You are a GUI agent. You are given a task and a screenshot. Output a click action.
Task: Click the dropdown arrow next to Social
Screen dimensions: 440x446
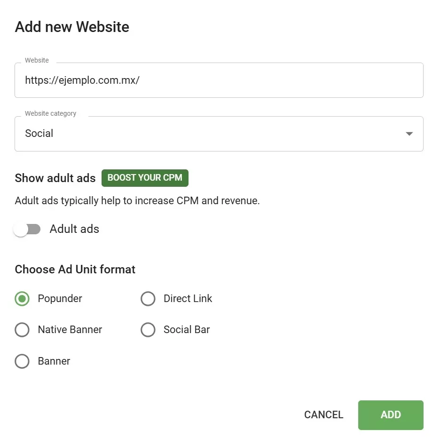coord(409,134)
